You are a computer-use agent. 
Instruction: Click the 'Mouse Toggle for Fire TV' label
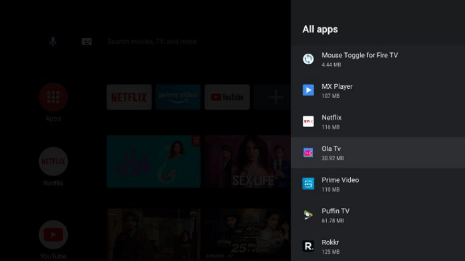(x=360, y=55)
